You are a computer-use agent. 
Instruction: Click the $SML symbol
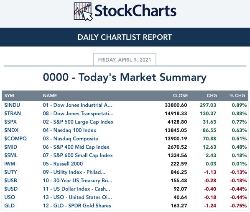tap(11, 155)
